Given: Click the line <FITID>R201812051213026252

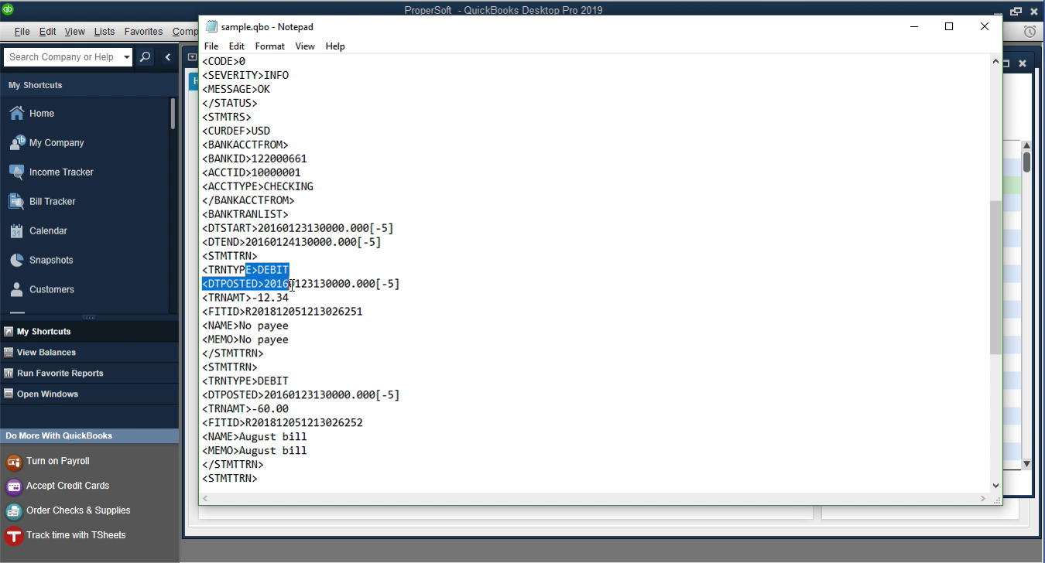Looking at the screenshot, I should tap(283, 423).
